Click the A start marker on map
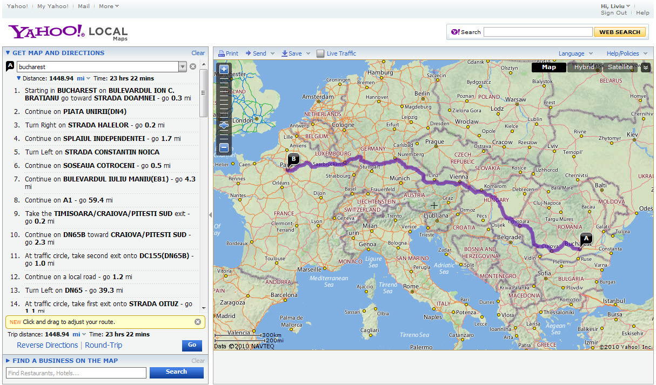The width and height of the screenshot is (656, 385). pos(585,239)
